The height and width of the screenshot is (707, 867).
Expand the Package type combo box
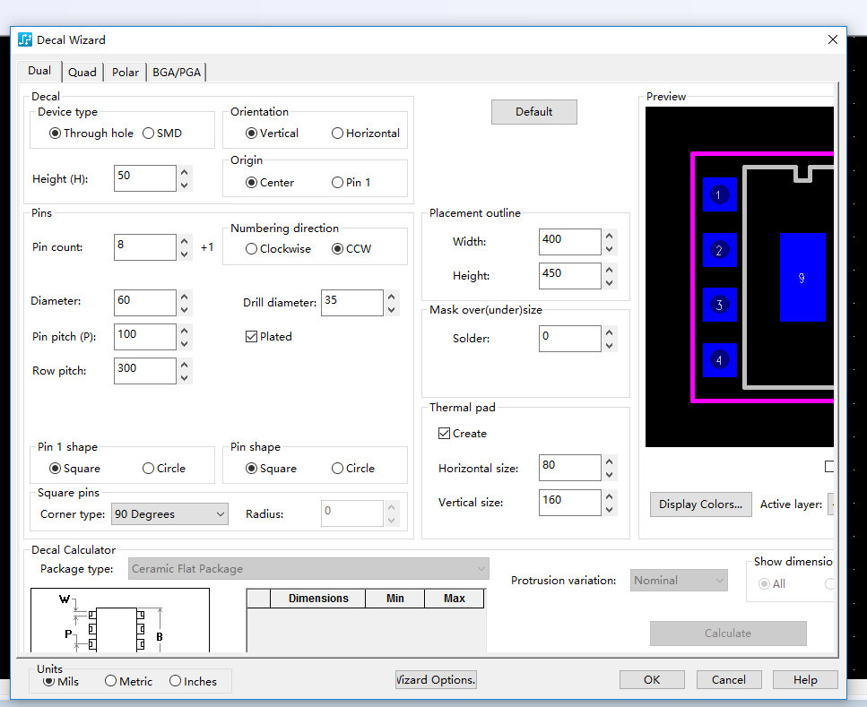308,569
